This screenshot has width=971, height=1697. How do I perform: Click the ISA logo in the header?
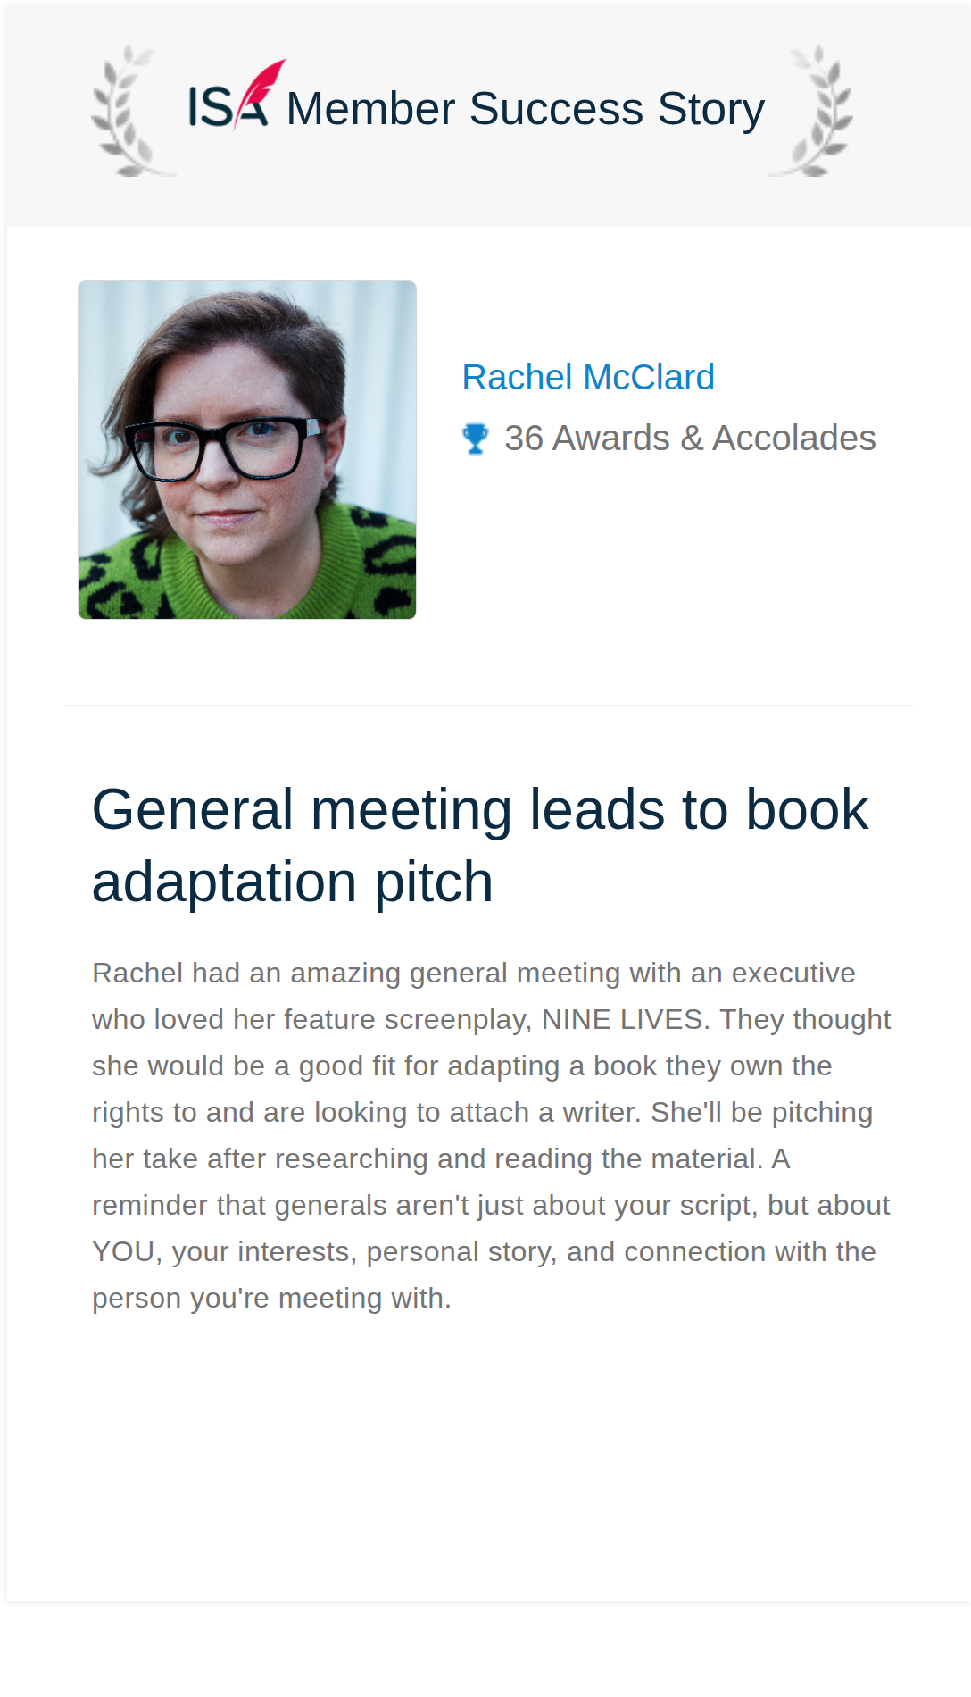[x=237, y=96]
